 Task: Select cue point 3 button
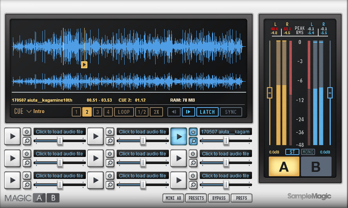(98, 112)
